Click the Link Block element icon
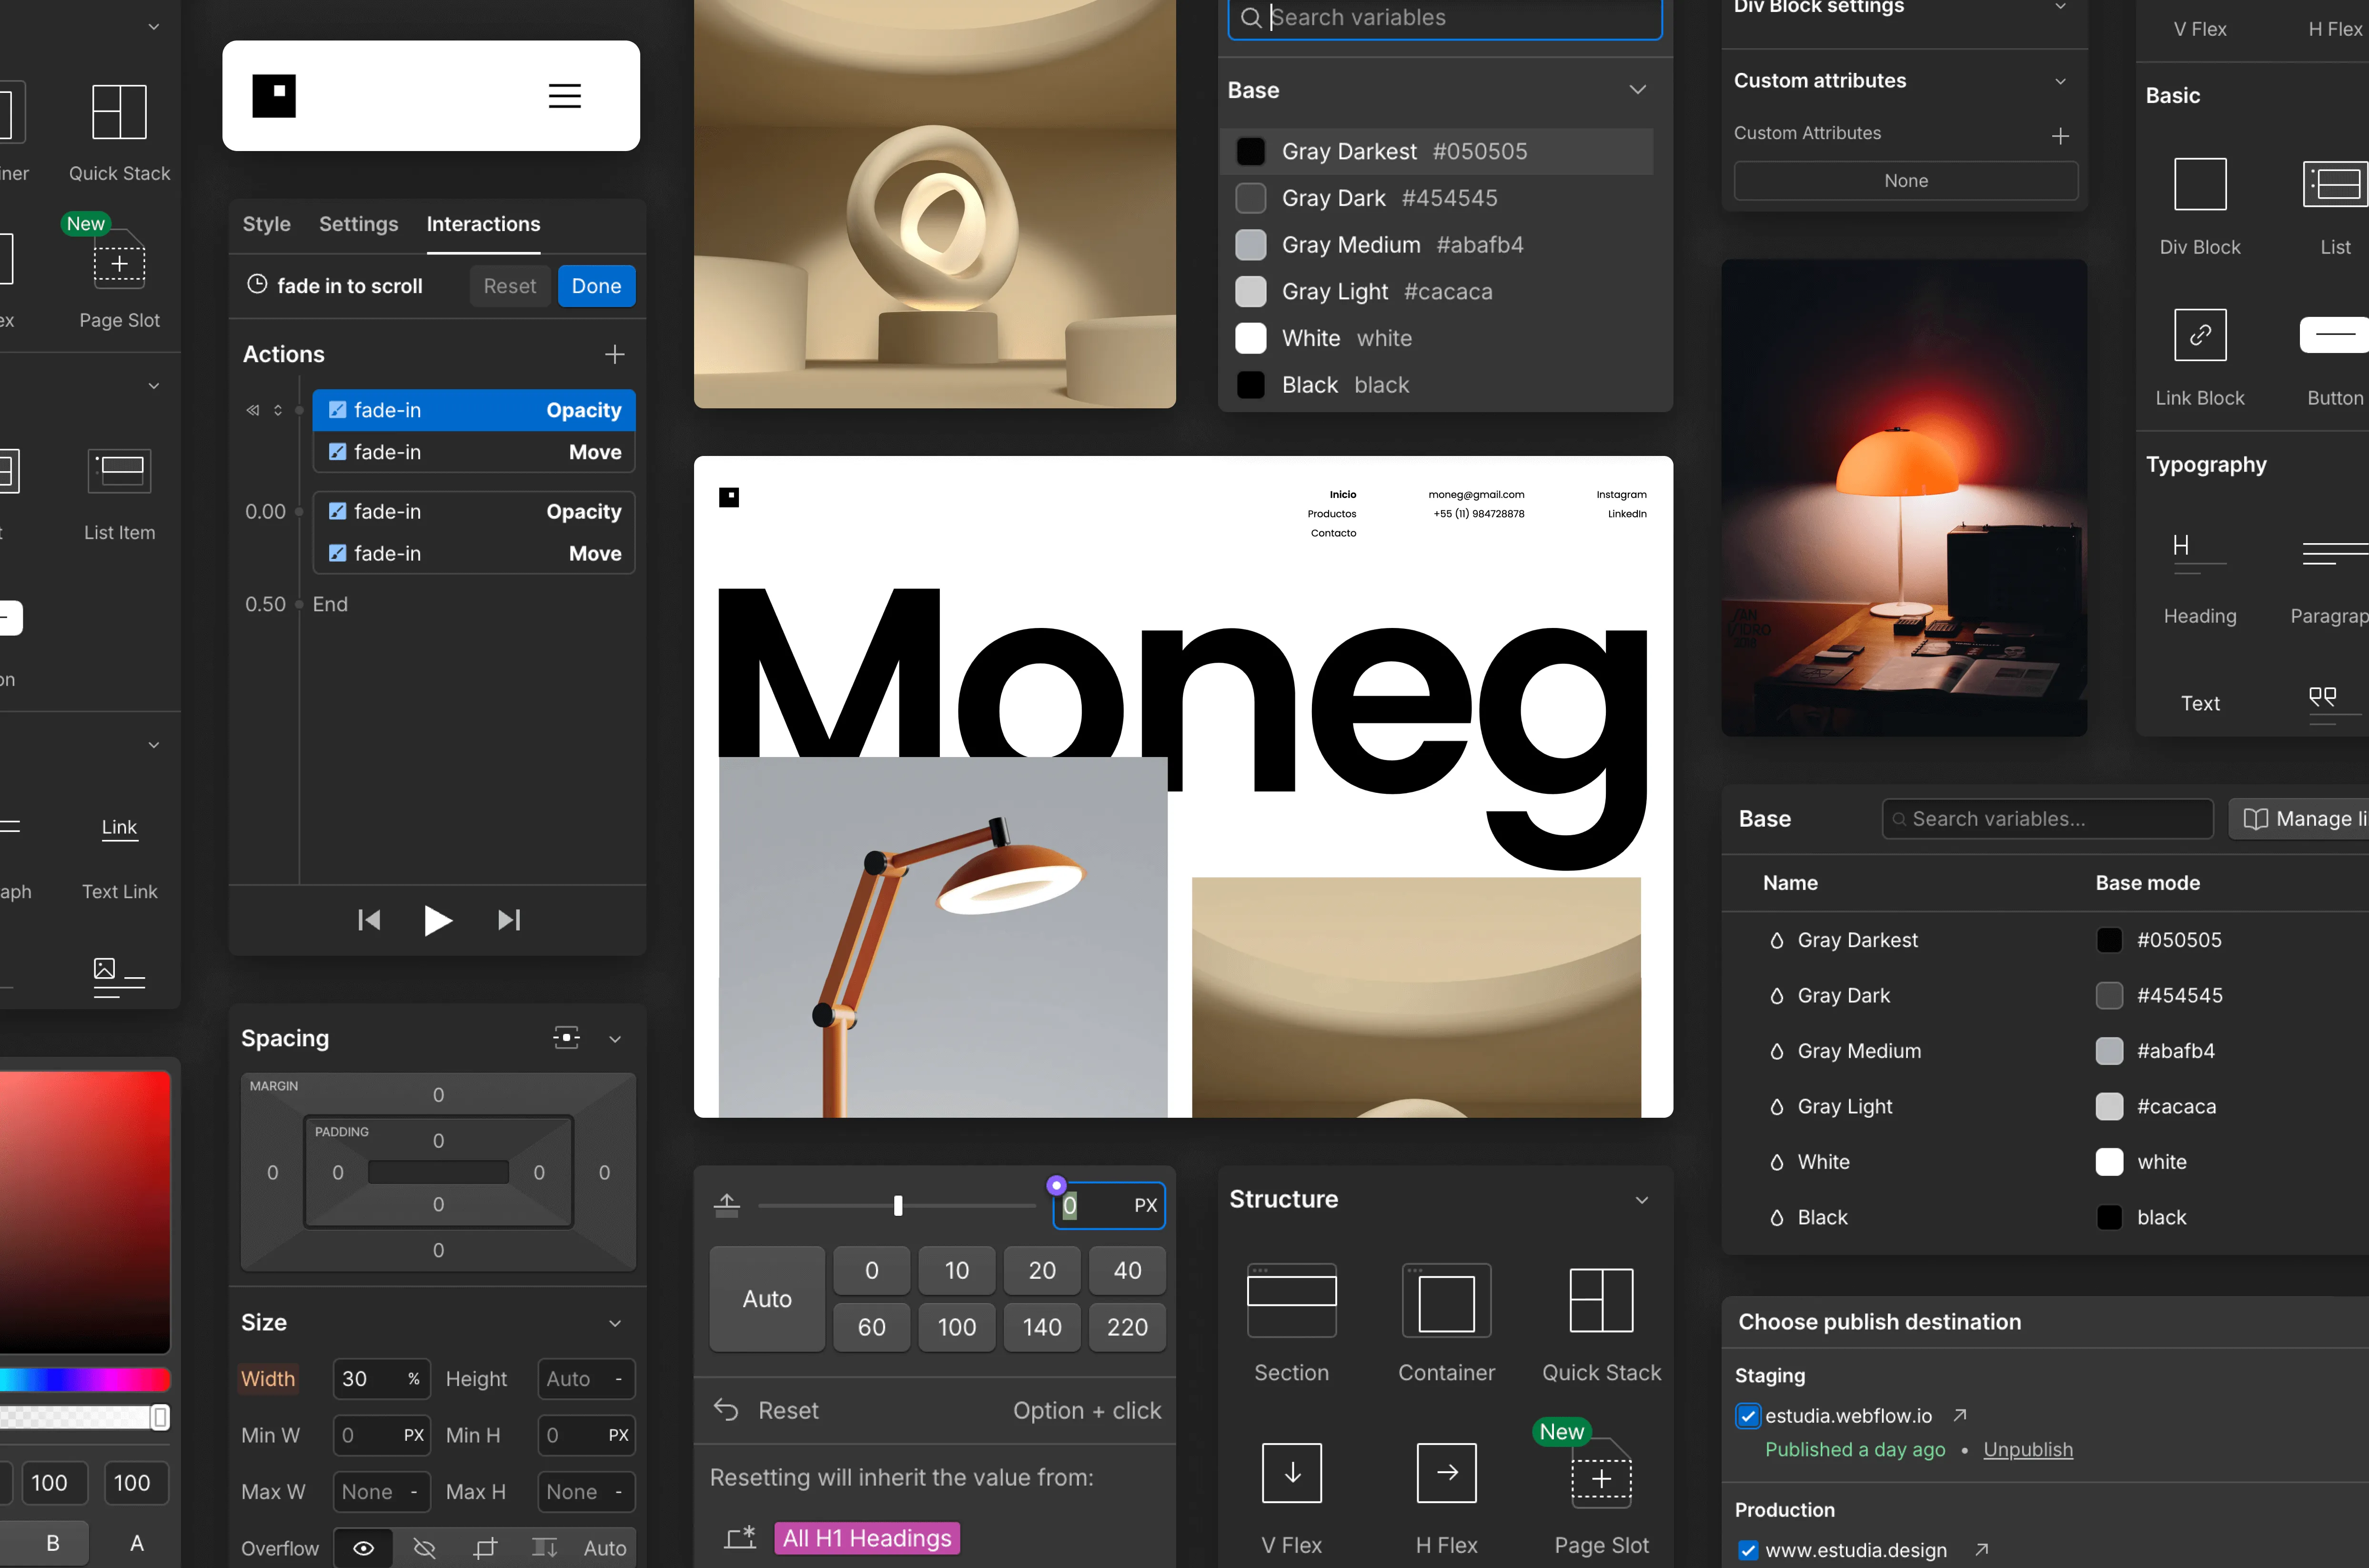Screen dimensions: 2369x1568 click(2199, 335)
